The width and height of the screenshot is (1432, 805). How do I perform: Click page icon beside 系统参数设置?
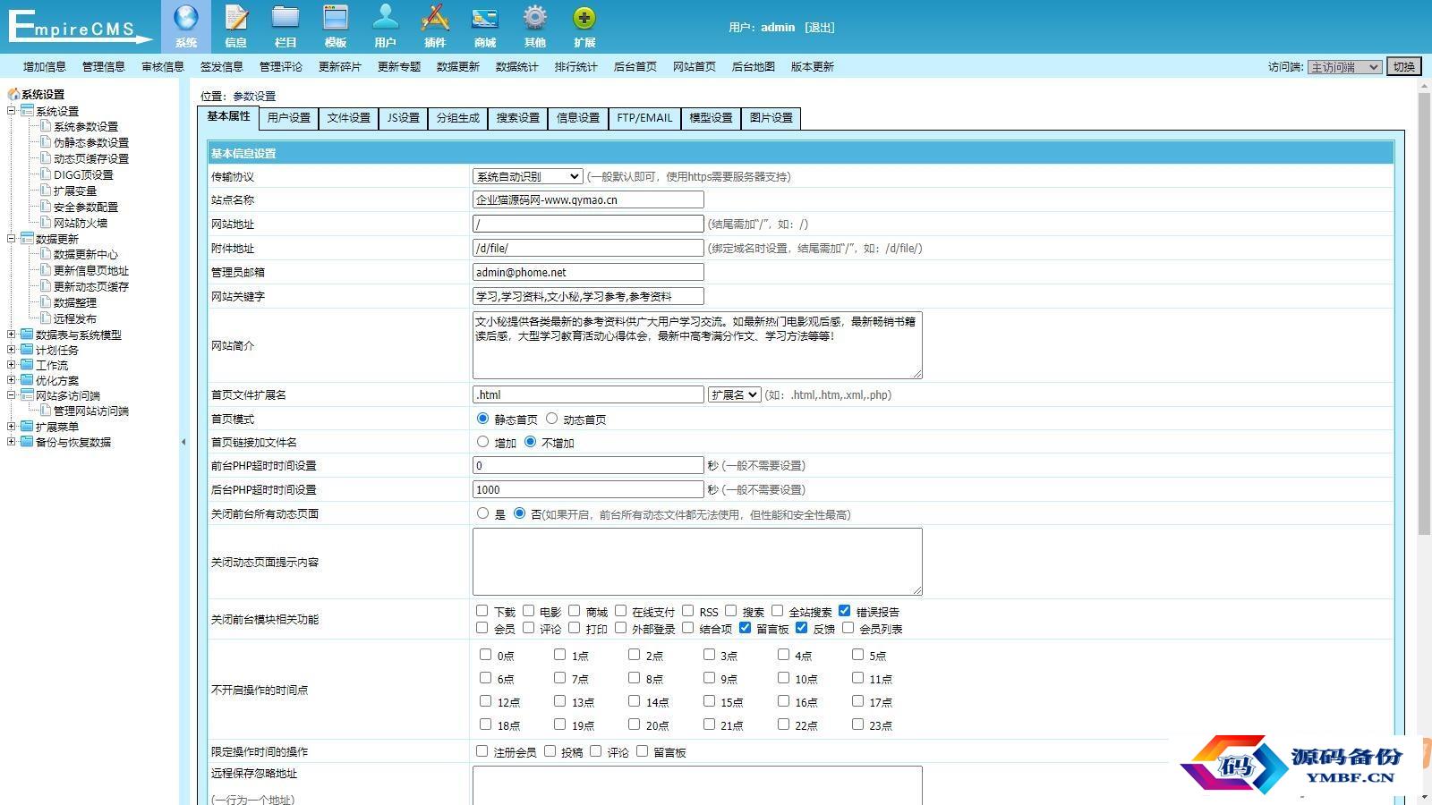pyautogui.click(x=46, y=126)
